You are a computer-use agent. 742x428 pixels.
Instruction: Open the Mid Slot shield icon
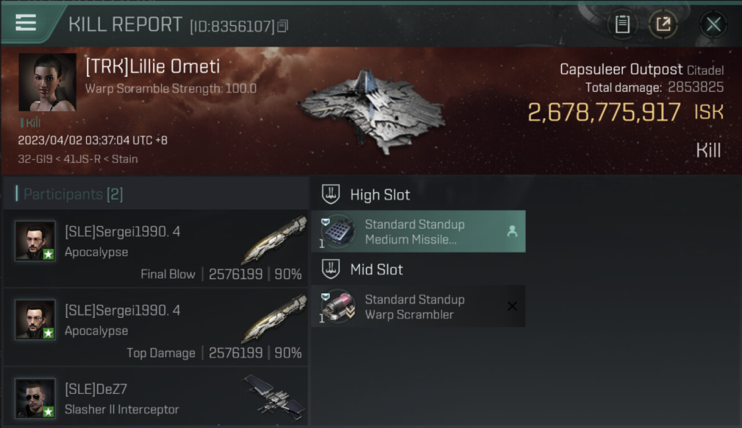(331, 269)
